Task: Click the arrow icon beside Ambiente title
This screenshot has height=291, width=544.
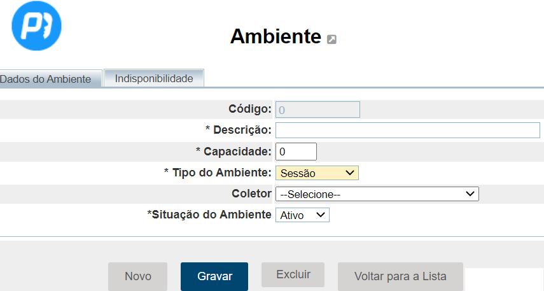Action: [331, 39]
